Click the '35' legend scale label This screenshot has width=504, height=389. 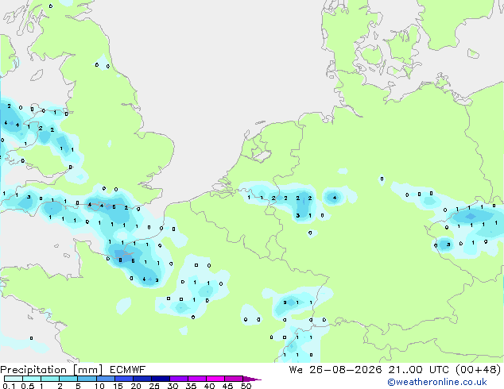pyautogui.click(x=191, y=386)
